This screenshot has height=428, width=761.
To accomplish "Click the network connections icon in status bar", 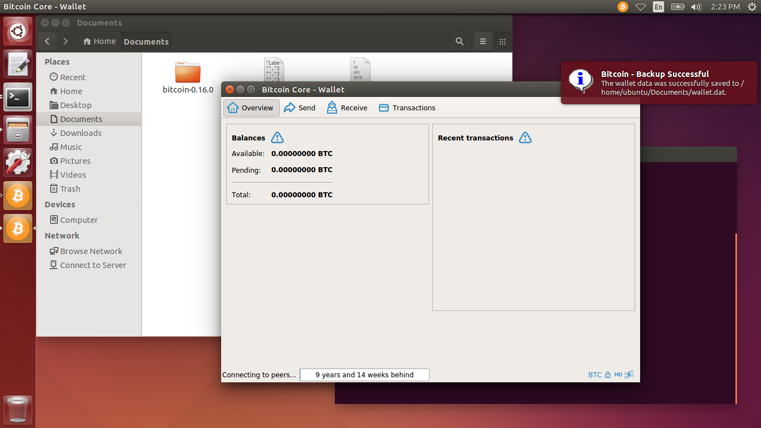I will tap(629, 375).
